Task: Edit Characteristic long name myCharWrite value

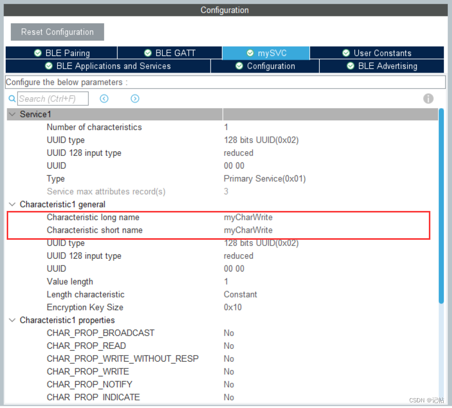Action: 248,218
